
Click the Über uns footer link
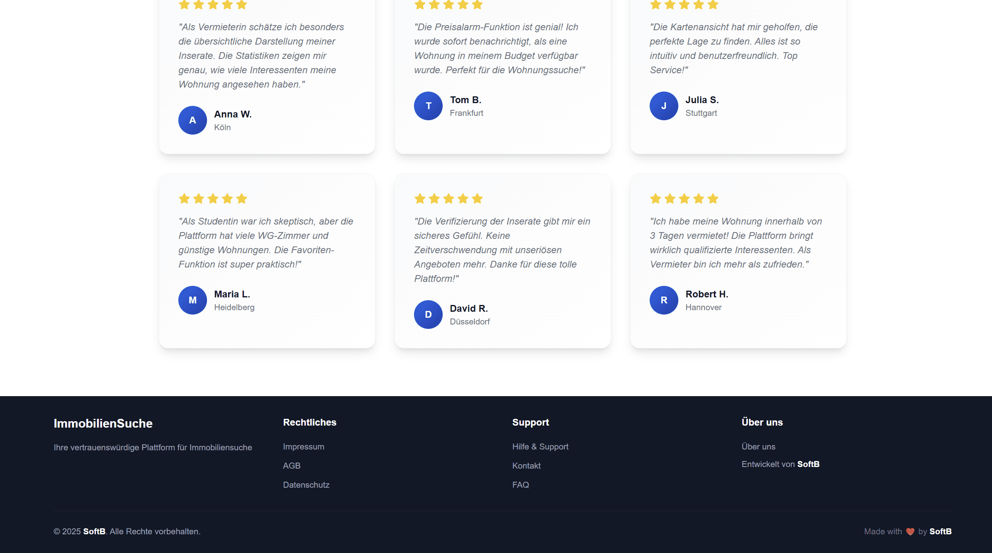click(x=758, y=447)
